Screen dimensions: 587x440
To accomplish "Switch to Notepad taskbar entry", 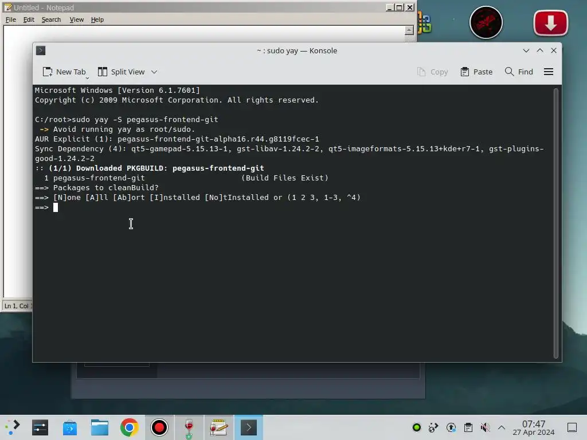I will pyautogui.click(x=218, y=427).
